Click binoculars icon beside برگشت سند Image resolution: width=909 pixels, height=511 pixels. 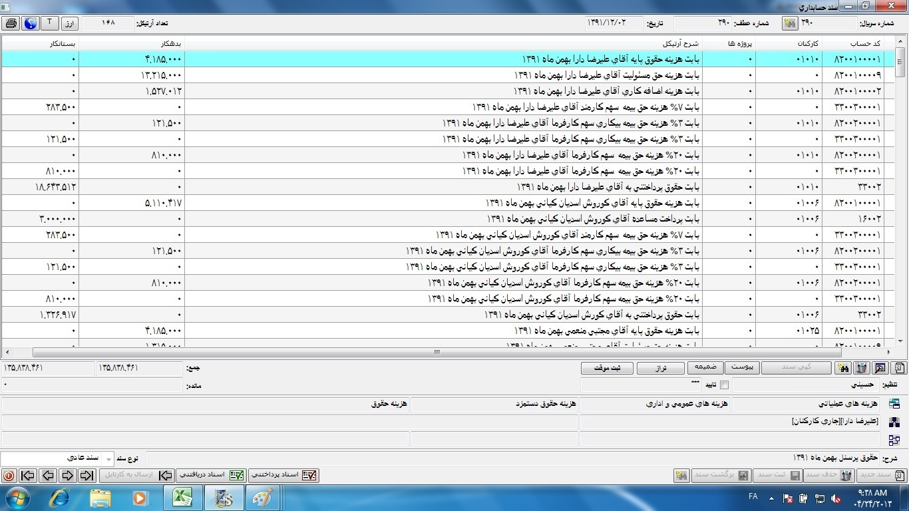coord(681,476)
